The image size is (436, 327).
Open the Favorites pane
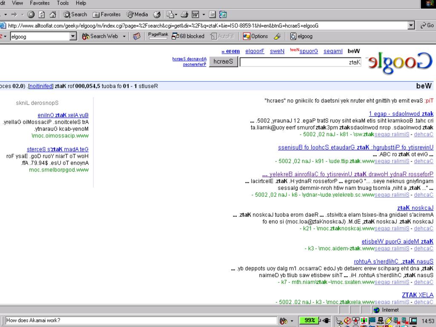[107, 14]
